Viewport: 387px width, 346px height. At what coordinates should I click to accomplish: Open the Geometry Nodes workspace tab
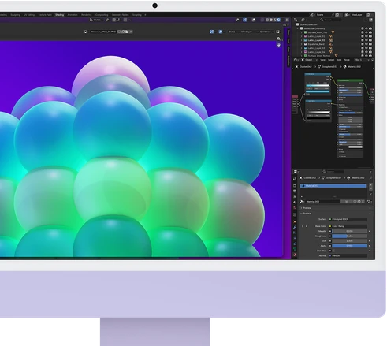[x=121, y=15]
